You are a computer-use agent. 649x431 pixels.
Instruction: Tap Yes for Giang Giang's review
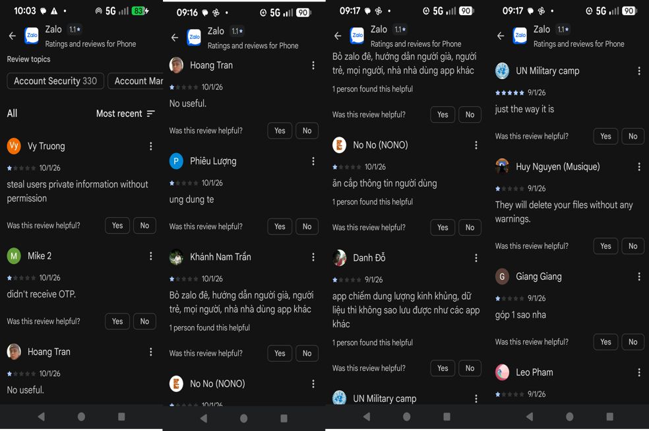[x=605, y=342]
